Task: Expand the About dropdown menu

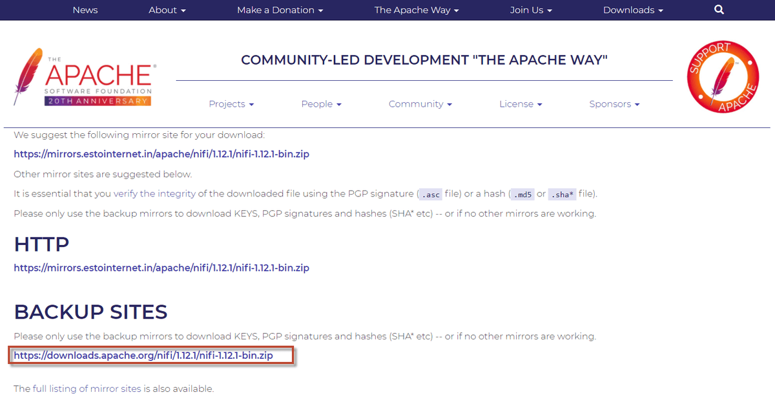Action: [x=167, y=10]
